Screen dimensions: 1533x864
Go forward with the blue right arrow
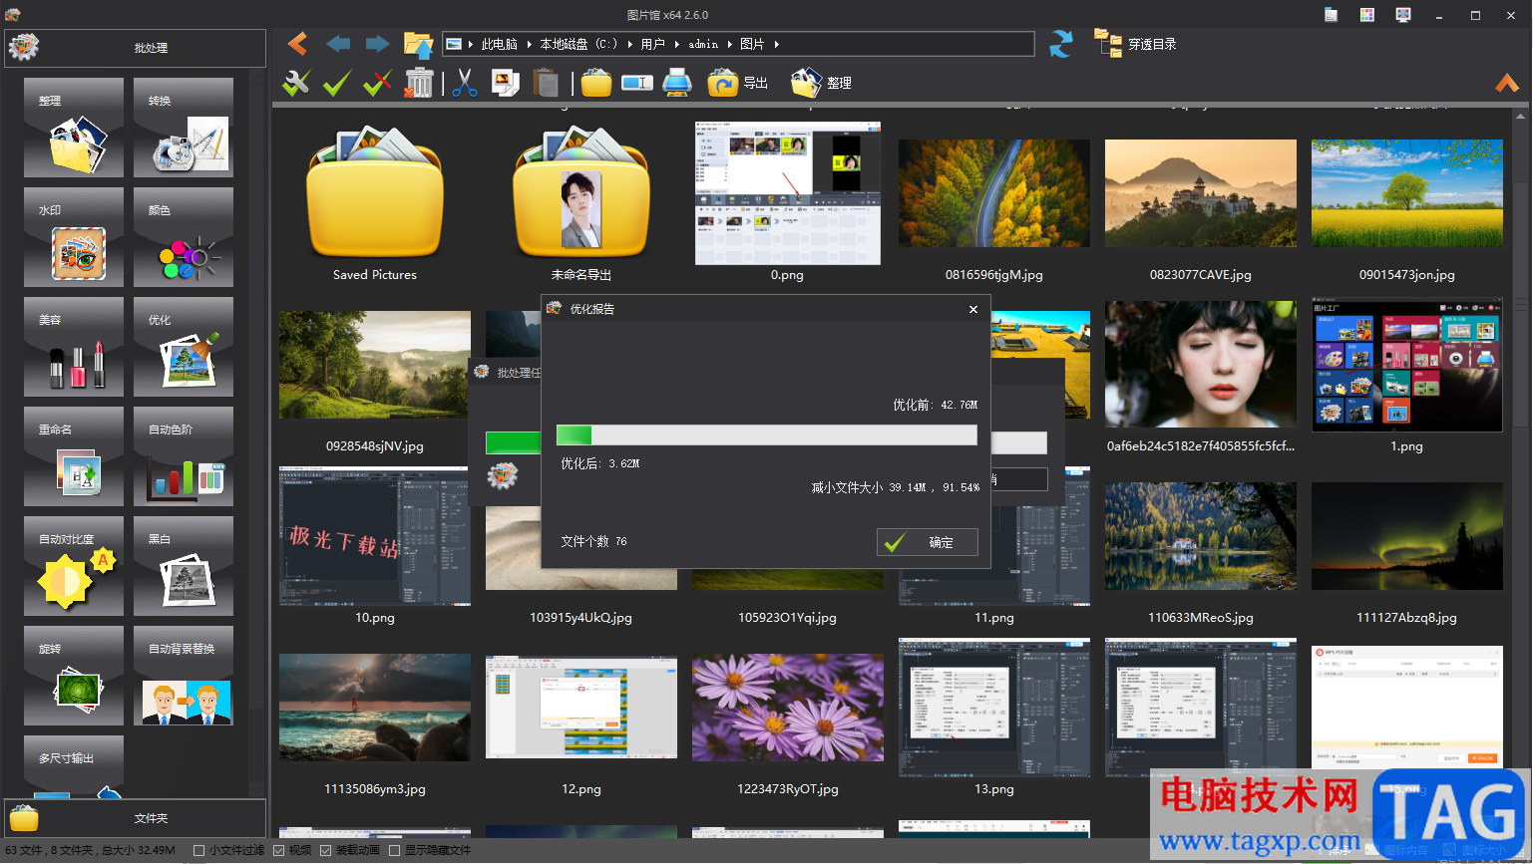pos(378,44)
